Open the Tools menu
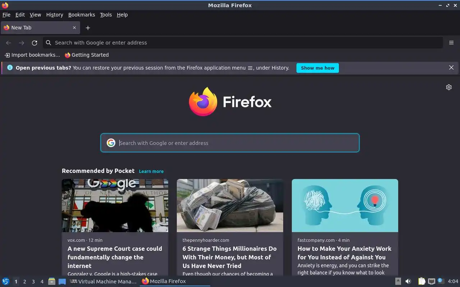The image size is (460, 287). pos(106,15)
